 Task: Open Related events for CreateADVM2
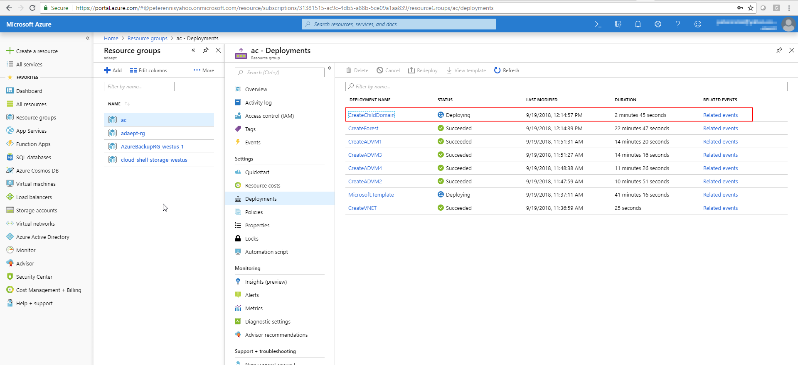[721, 181]
